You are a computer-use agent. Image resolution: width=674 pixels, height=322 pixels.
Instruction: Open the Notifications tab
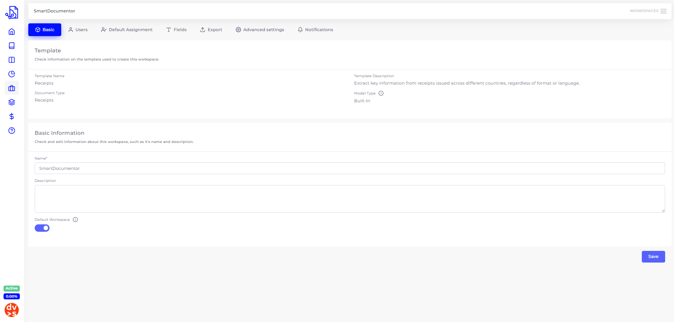coord(315,30)
